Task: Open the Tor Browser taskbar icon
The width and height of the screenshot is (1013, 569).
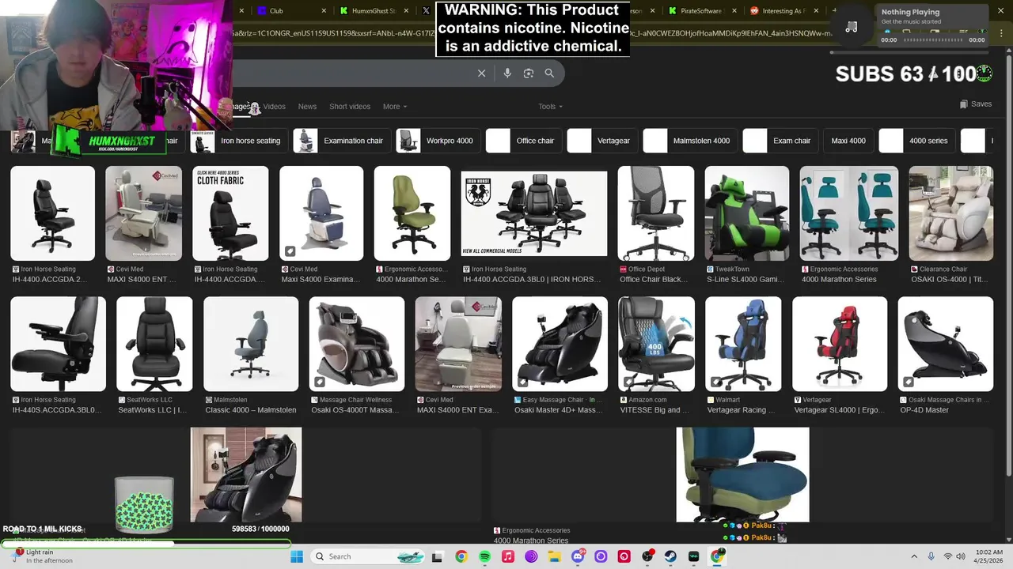Action: [531, 556]
